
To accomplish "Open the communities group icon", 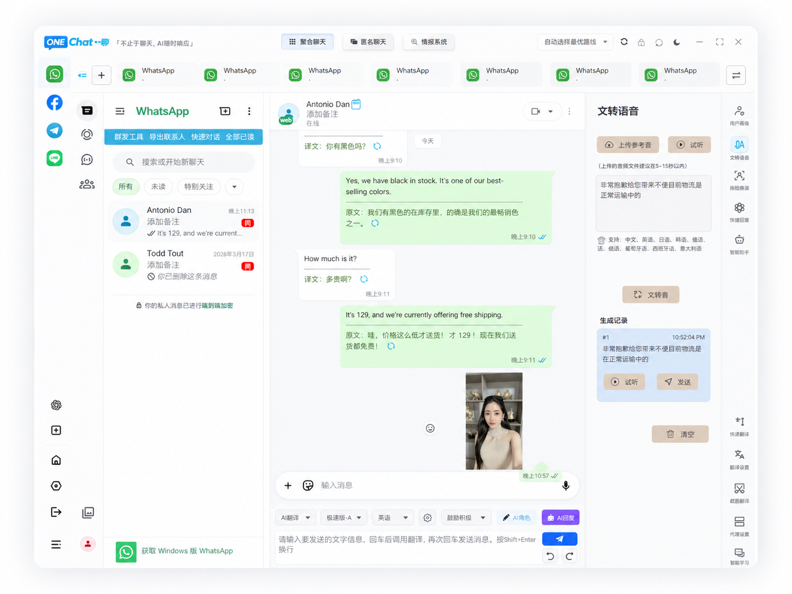I will click(87, 184).
